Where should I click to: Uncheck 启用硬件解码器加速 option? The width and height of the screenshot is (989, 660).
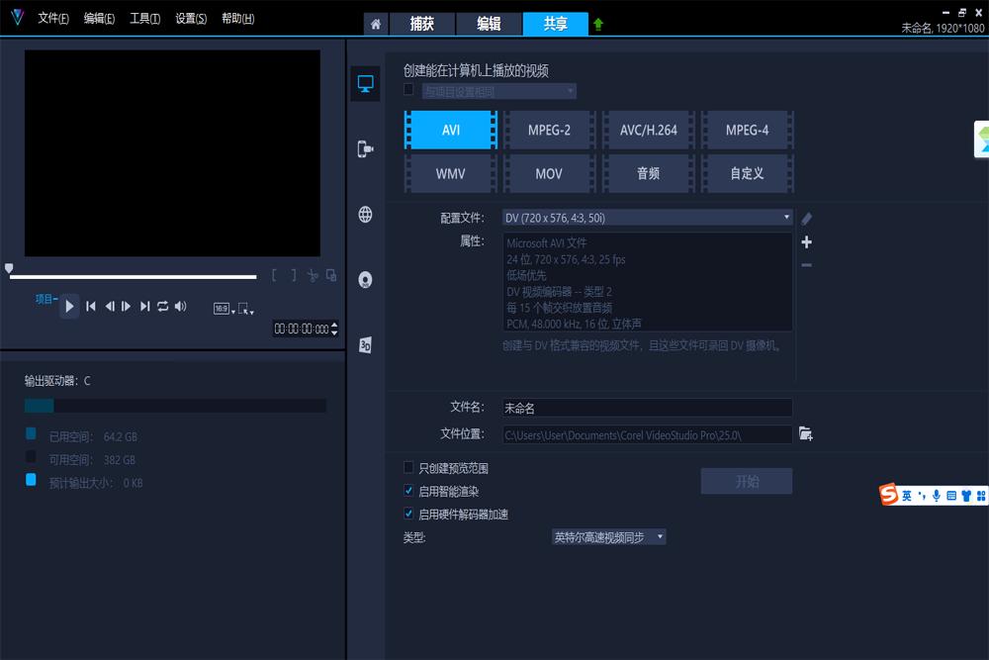tap(408, 513)
